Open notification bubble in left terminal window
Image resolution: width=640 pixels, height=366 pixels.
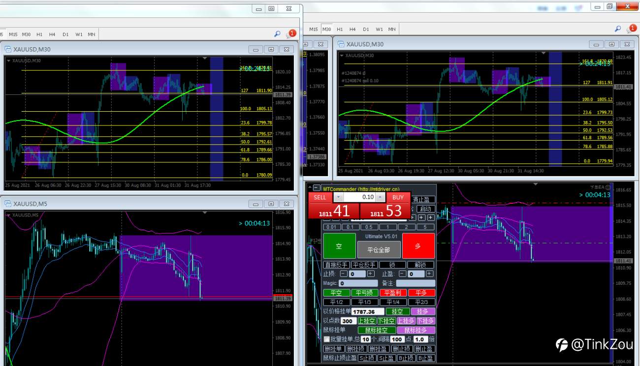coord(291,34)
